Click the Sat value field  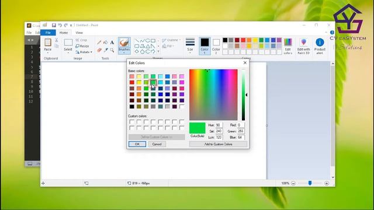tap(219, 131)
